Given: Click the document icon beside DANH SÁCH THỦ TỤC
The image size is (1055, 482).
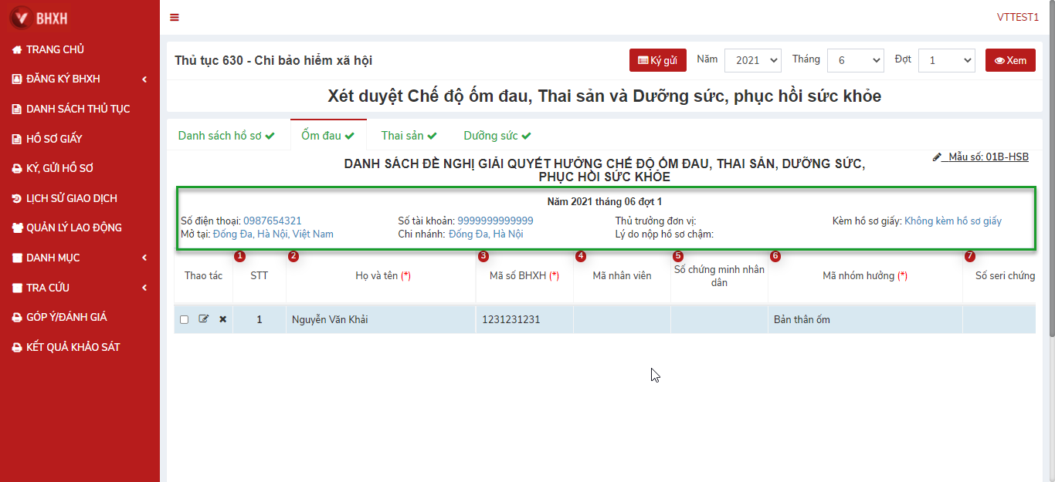Looking at the screenshot, I should pyautogui.click(x=17, y=110).
